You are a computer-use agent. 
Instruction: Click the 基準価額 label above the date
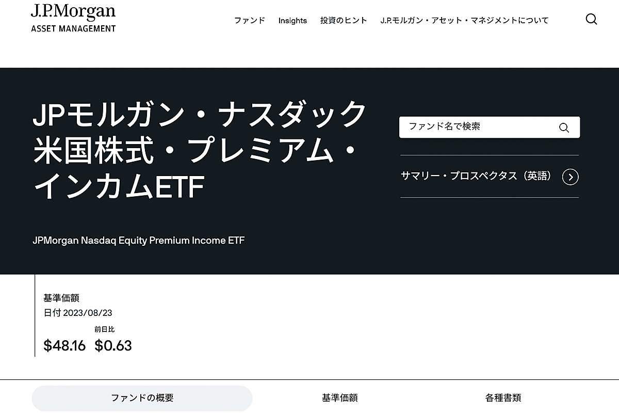[61, 297]
